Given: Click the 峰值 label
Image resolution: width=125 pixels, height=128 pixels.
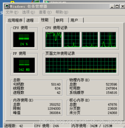Looking at the screenshot, I should [x=17, y=113].
